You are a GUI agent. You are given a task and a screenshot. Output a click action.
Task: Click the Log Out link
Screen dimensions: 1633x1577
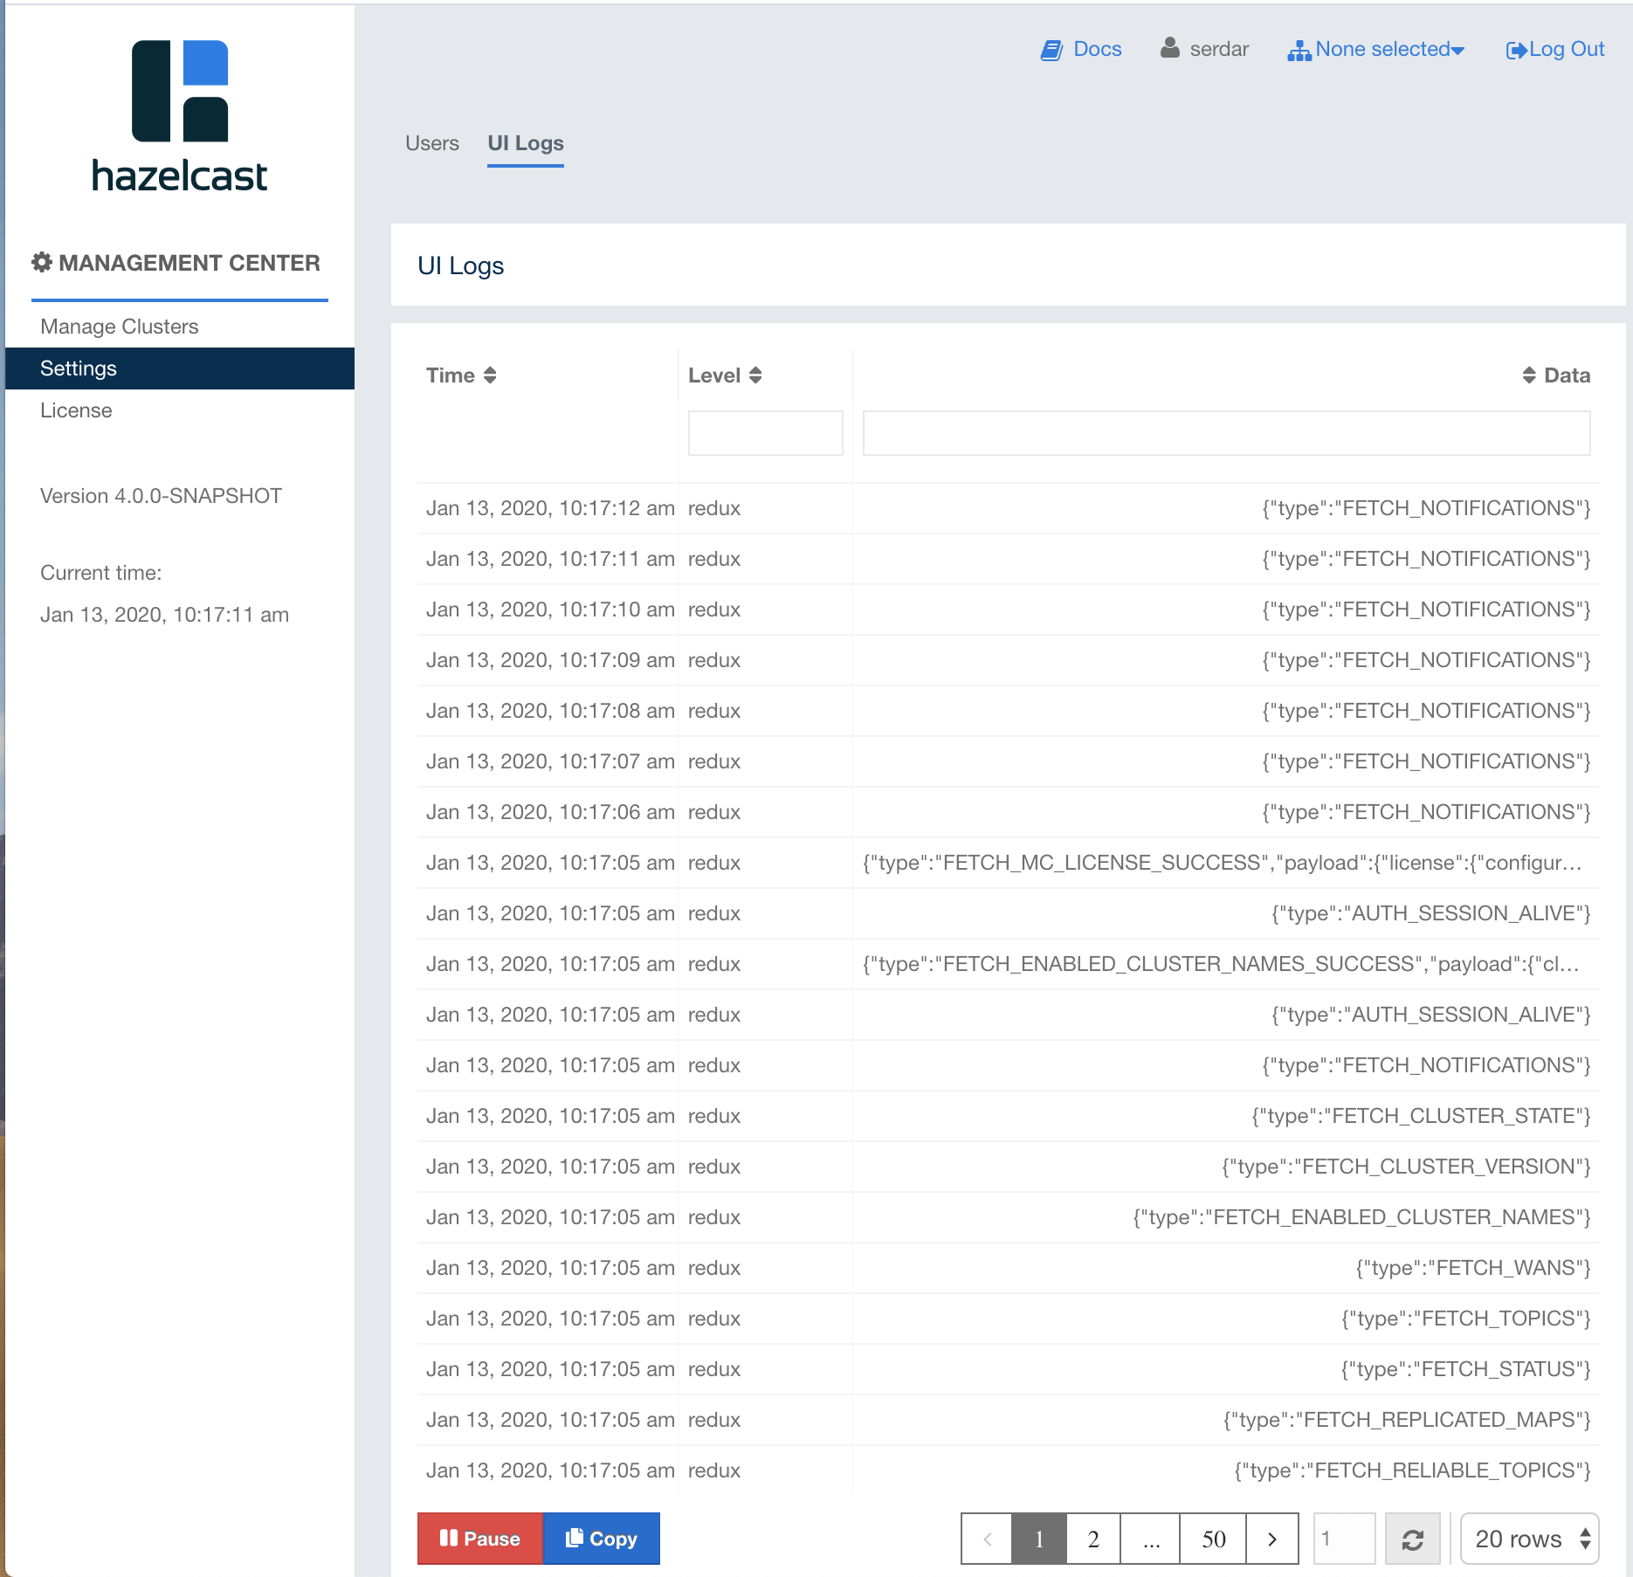tap(1555, 50)
